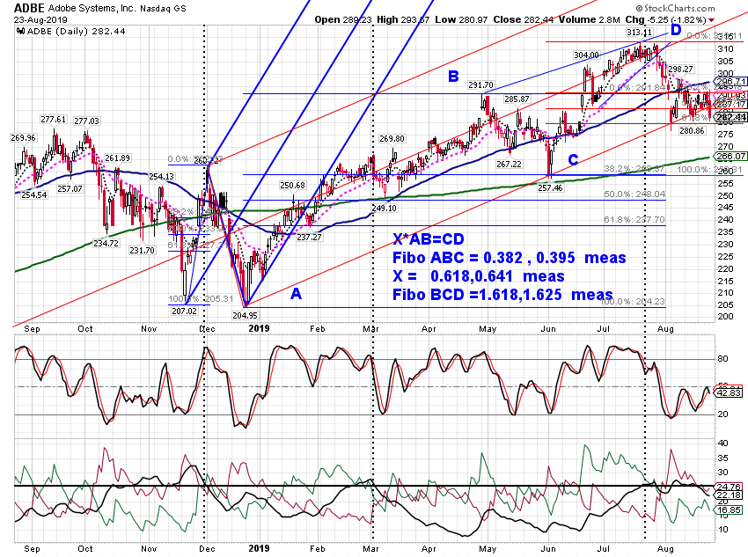Screen dimensions: 748x557
Task: Click the 42.83 oscillator value tag
Action: click(729, 392)
